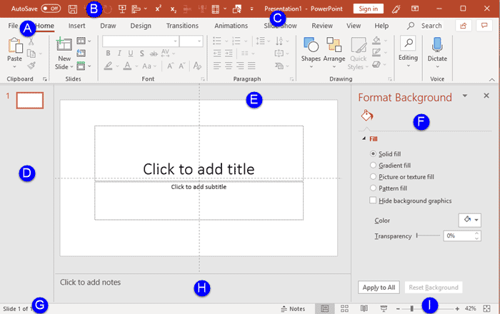This screenshot has height=314, width=500.
Task: Switch to the Design tab
Action: [x=141, y=26]
